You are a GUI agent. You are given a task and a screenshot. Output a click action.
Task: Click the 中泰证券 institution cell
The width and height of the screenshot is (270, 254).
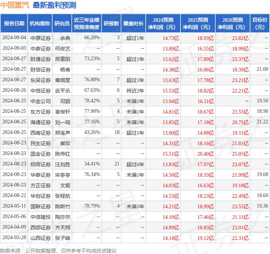tap(41, 49)
